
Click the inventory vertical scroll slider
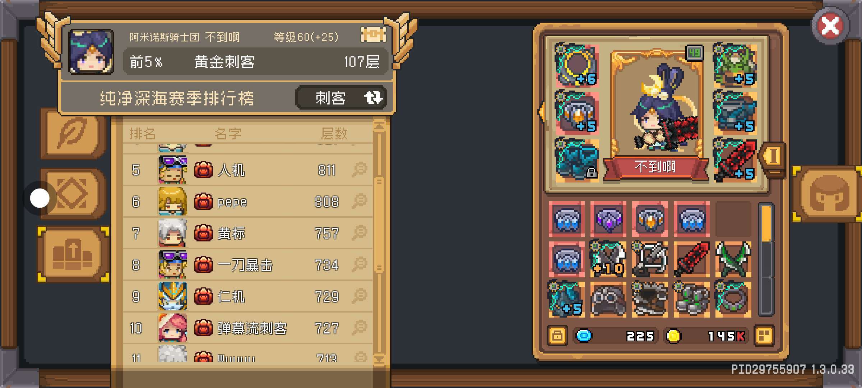click(766, 223)
